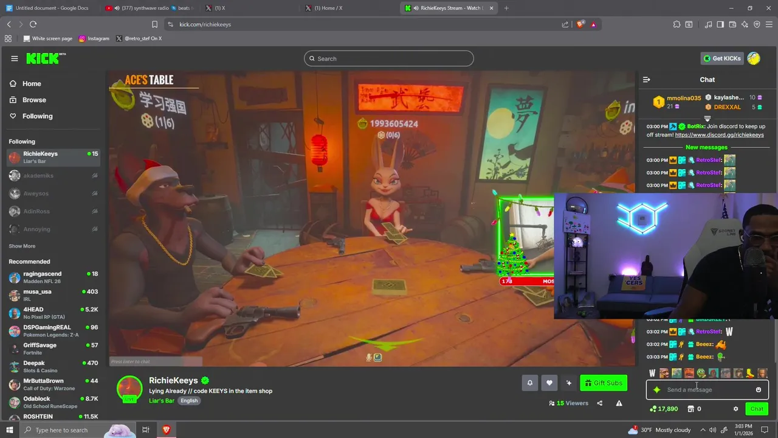Screen dimensions: 778x438
Task: Click the green sparkle icon in the message box
Action: (656, 390)
